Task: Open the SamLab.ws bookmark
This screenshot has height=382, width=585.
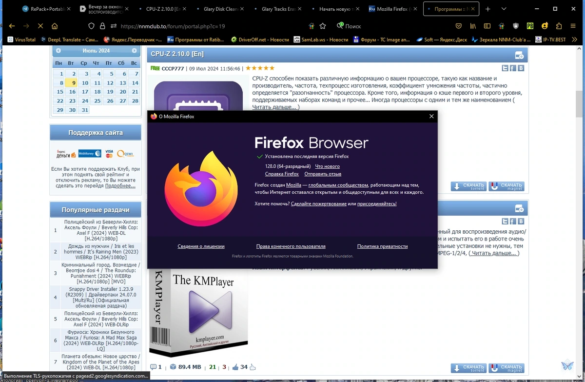Action: 321,40
